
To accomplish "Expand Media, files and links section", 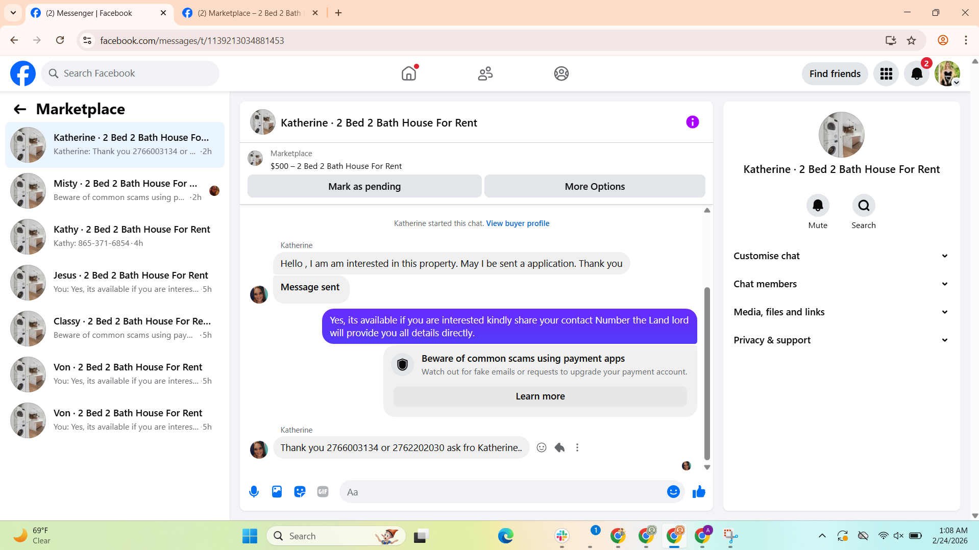I will pyautogui.click(x=841, y=312).
